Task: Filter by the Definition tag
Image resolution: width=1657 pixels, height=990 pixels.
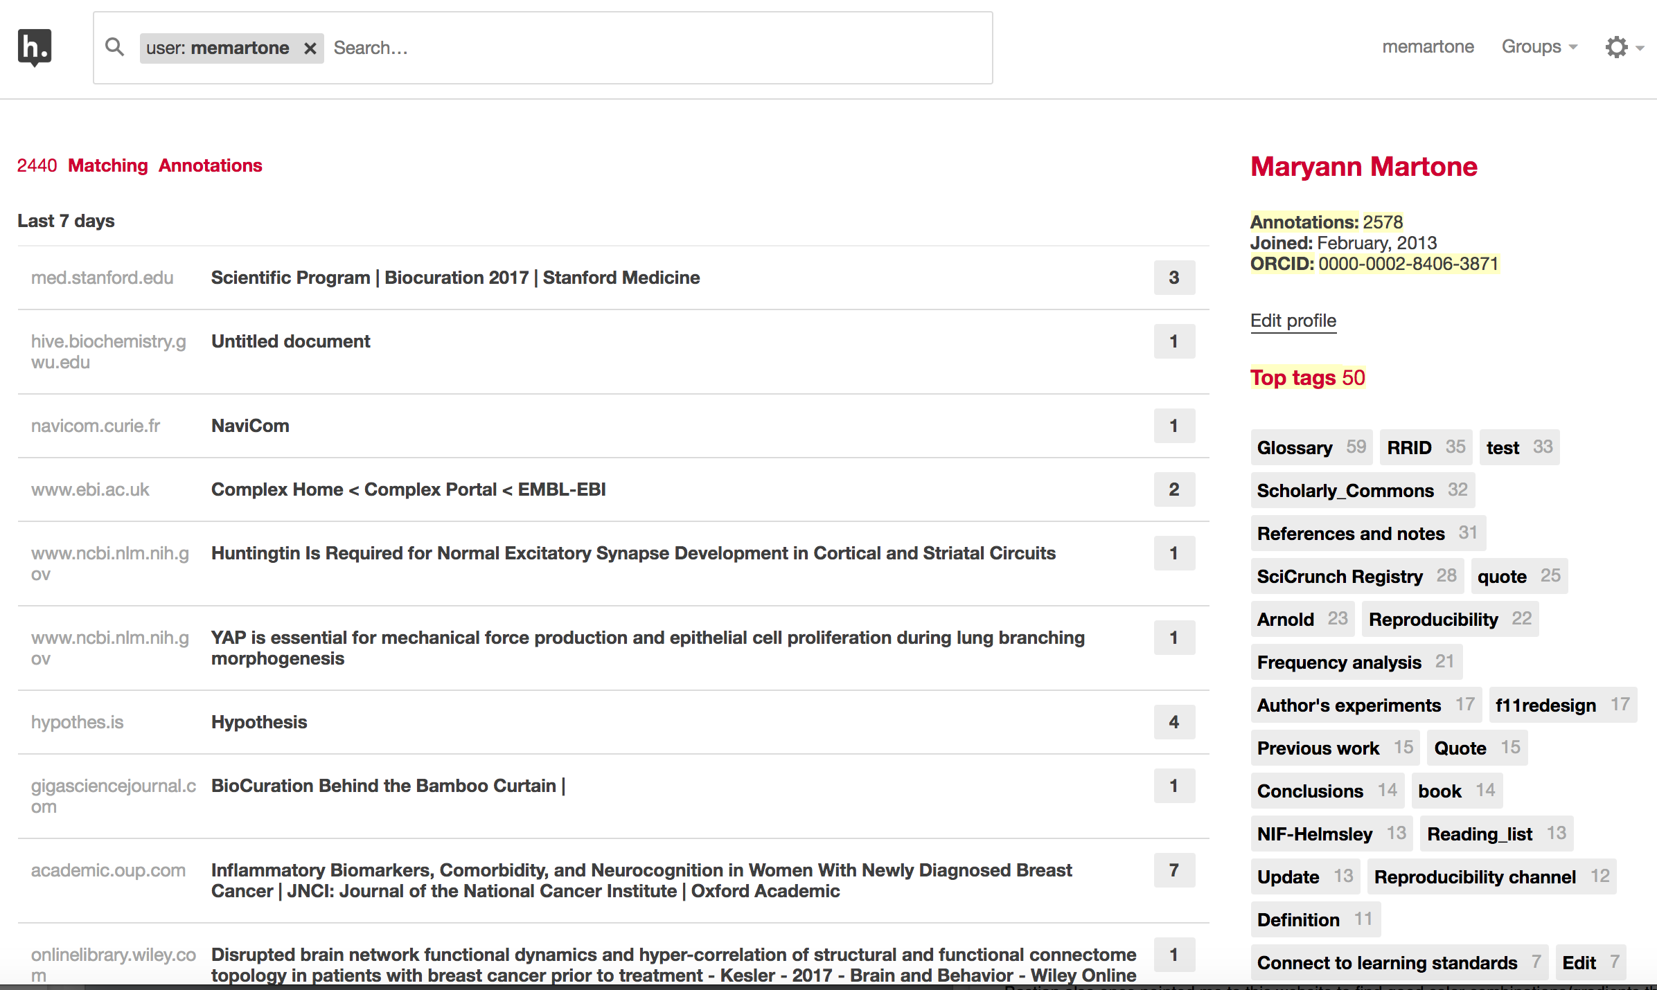Action: (x=1315, y=919)
